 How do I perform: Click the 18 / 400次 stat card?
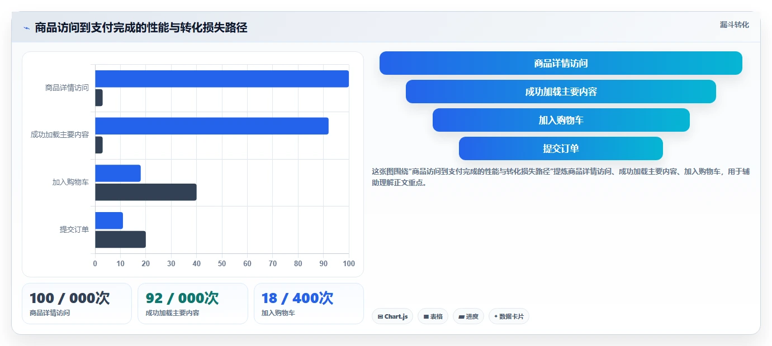tap(309, 304)
